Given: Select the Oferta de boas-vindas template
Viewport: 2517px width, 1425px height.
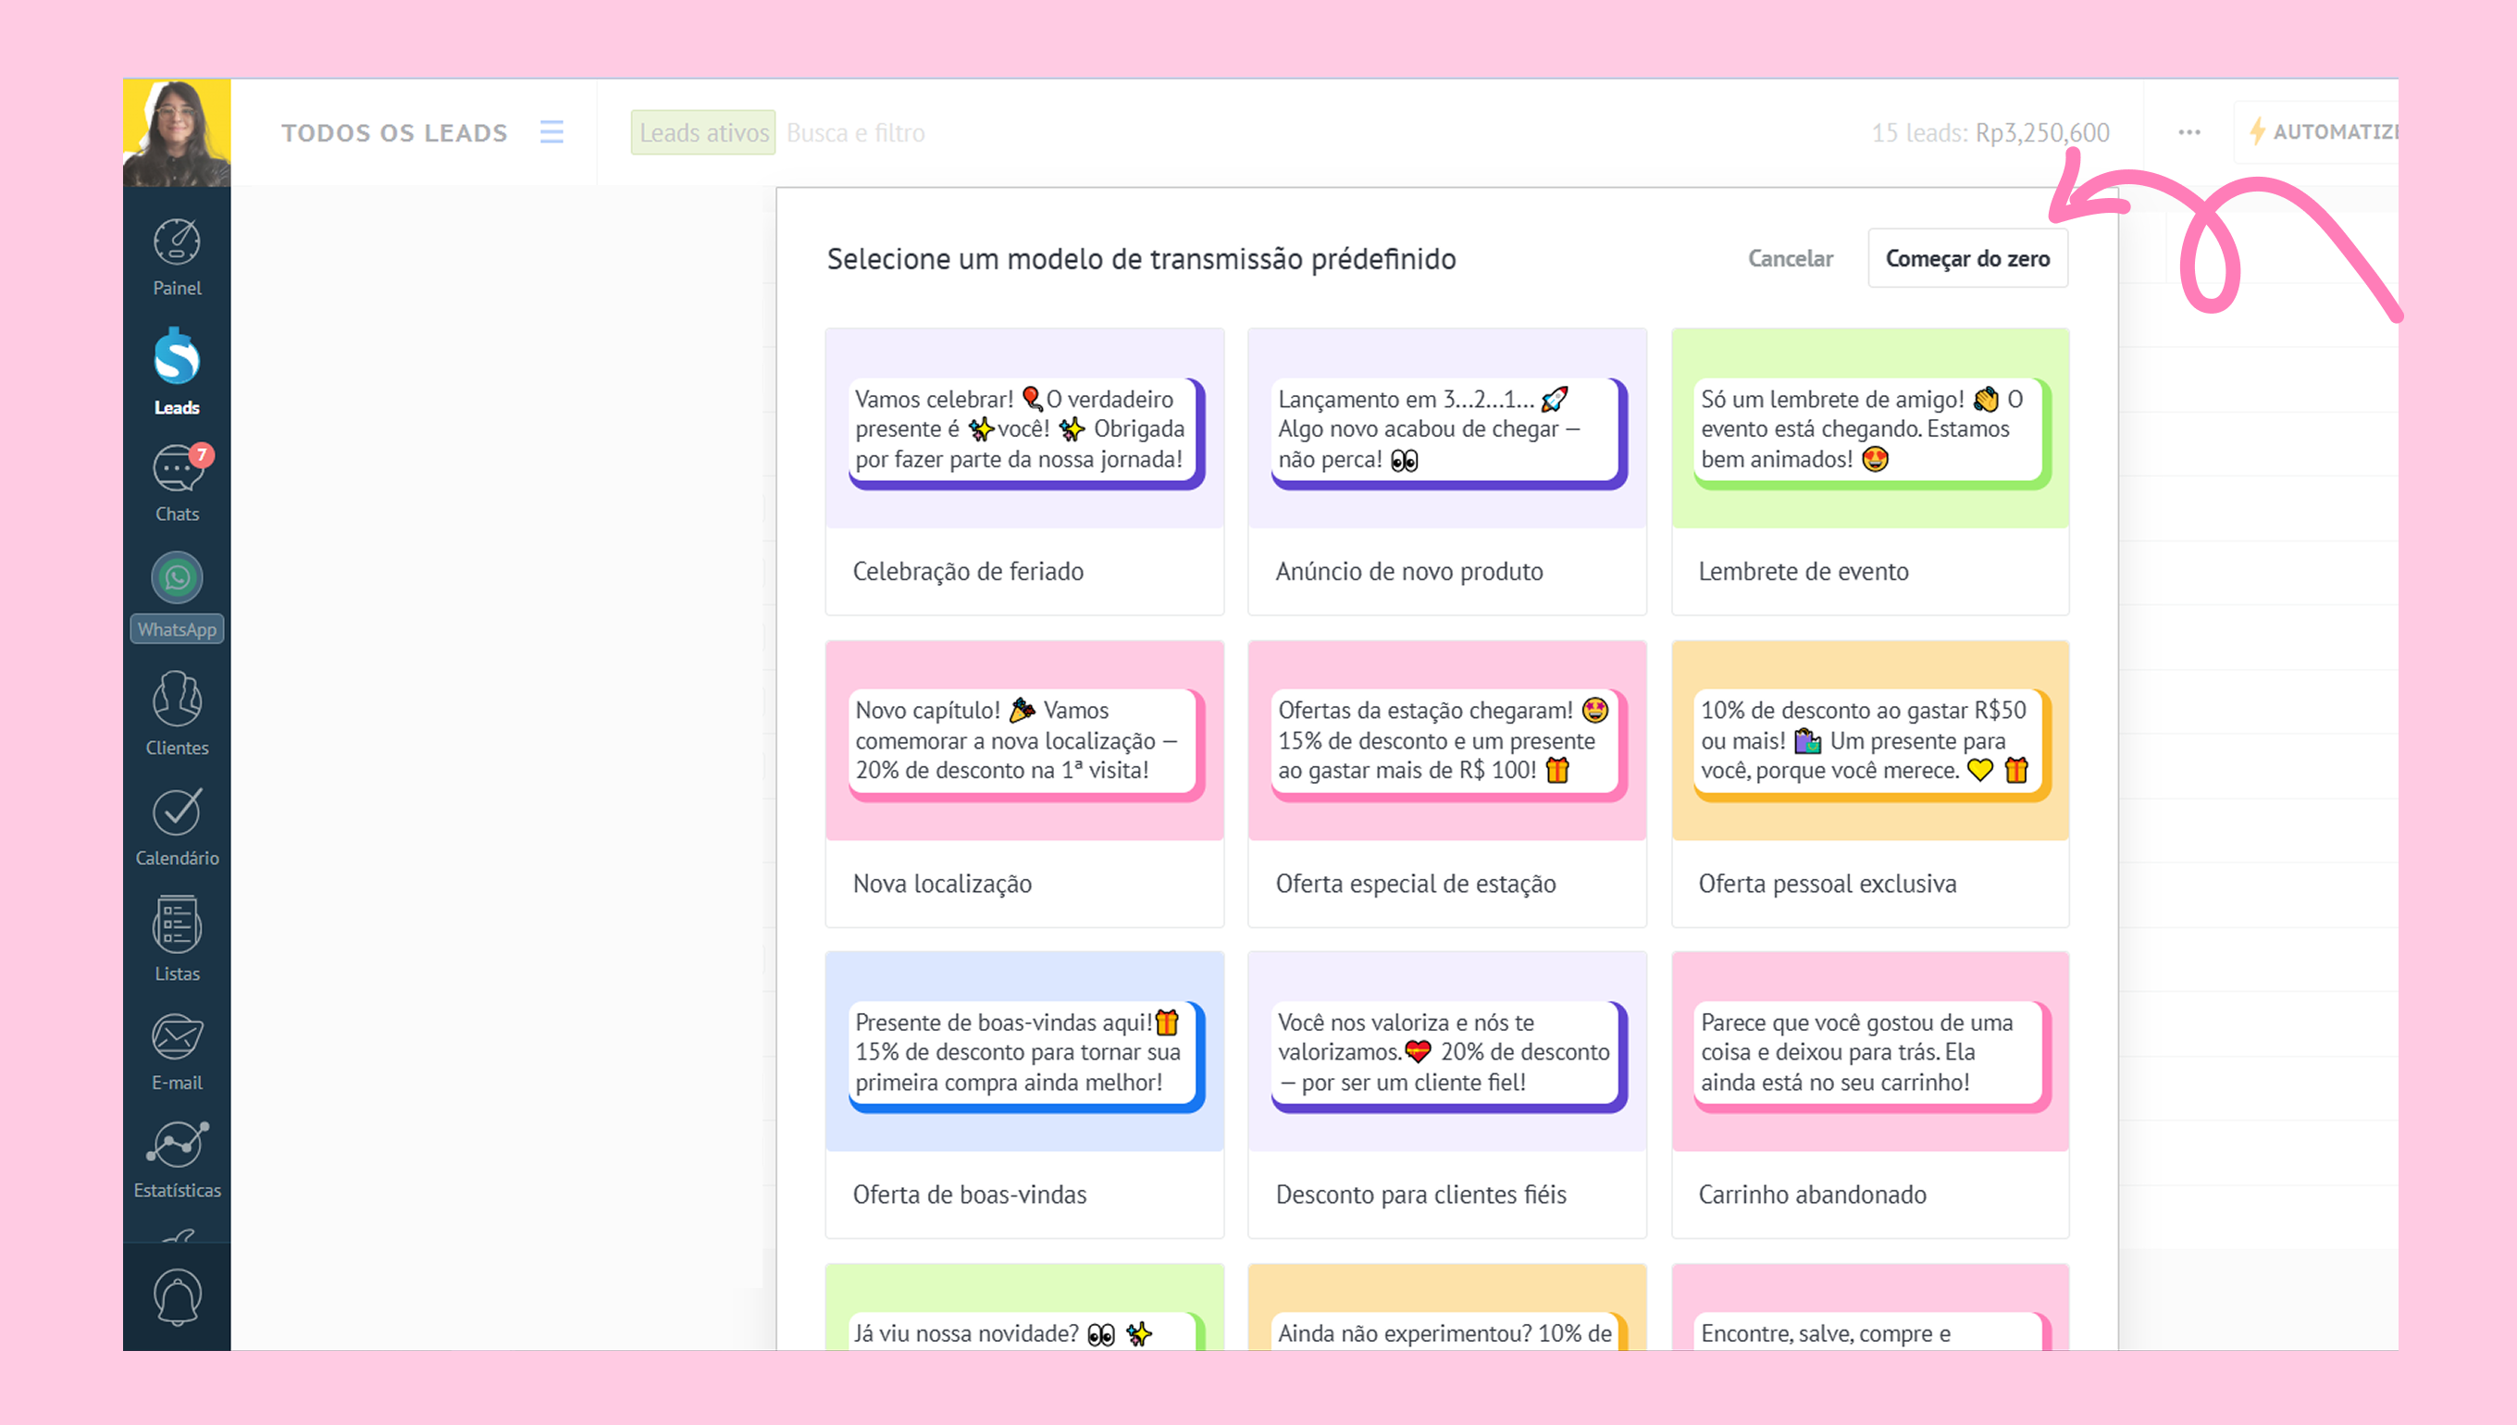Looking at the screenshot, I should point(1023,1096).
